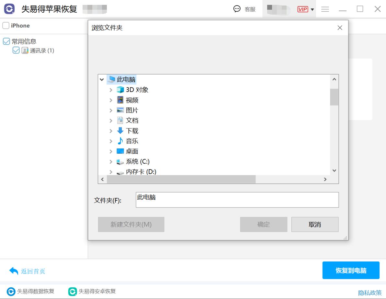The height and width of the screenshot is (299, 386).
Task: Expand the 图片 folder node
Action: click(x=111, y=110)
